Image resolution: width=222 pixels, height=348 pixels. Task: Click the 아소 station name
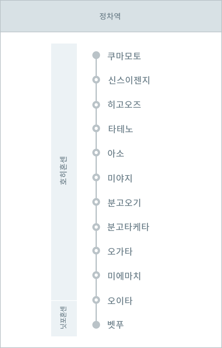116,154
